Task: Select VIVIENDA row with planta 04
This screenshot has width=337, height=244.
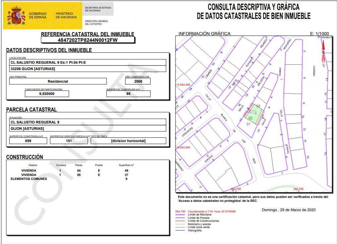Action: (x=75, y=171)
